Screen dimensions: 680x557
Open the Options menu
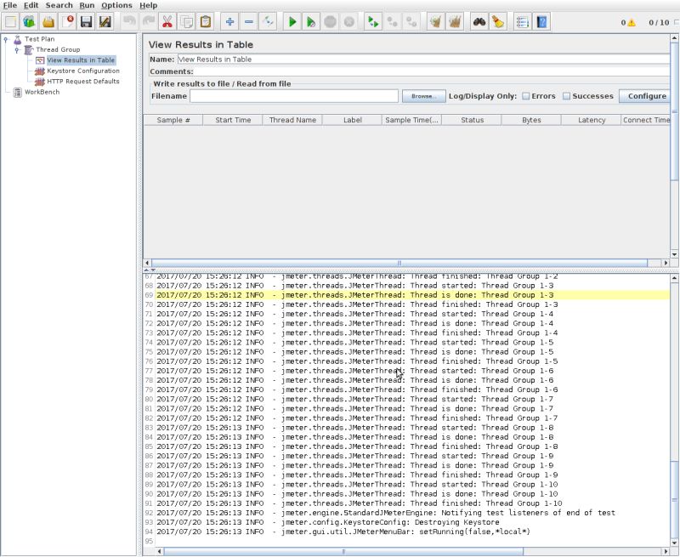pyautogui.click(x=116, y=5)
